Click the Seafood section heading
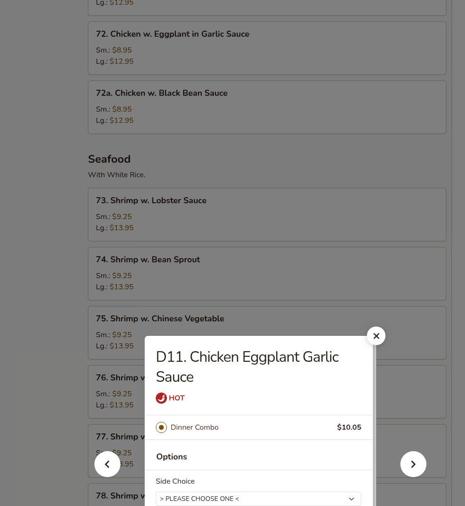The image size is (465, 506). coord(109,159)
